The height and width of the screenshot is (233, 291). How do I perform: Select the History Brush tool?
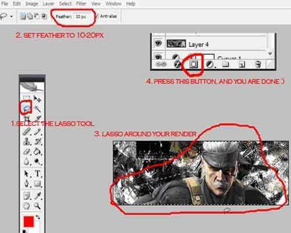click(38, 142)
